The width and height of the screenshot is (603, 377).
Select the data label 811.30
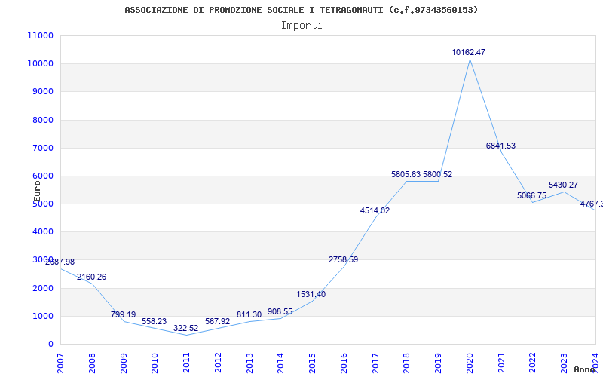click(249, 314)
